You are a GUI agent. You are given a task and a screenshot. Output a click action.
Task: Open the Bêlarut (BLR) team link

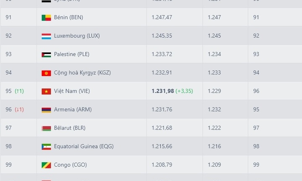click(x=70, y=128)
